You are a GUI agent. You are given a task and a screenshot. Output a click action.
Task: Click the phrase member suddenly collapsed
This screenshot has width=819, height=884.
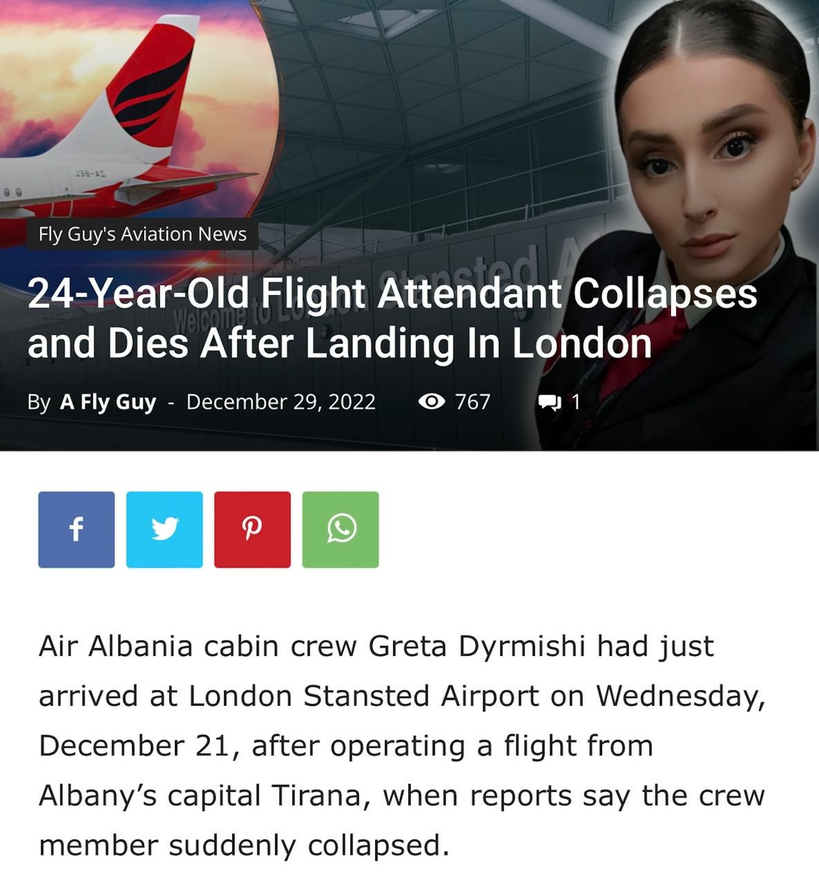click(x=244, y=845)
